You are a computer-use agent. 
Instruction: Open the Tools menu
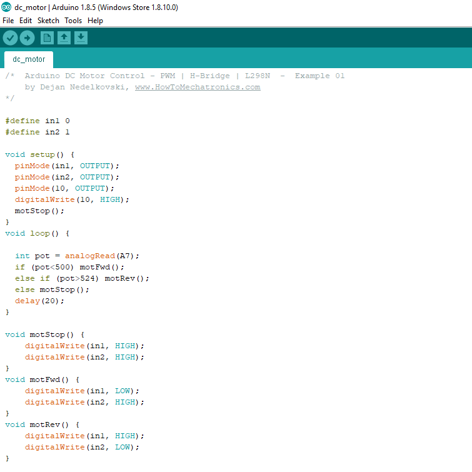coord(73,21)
